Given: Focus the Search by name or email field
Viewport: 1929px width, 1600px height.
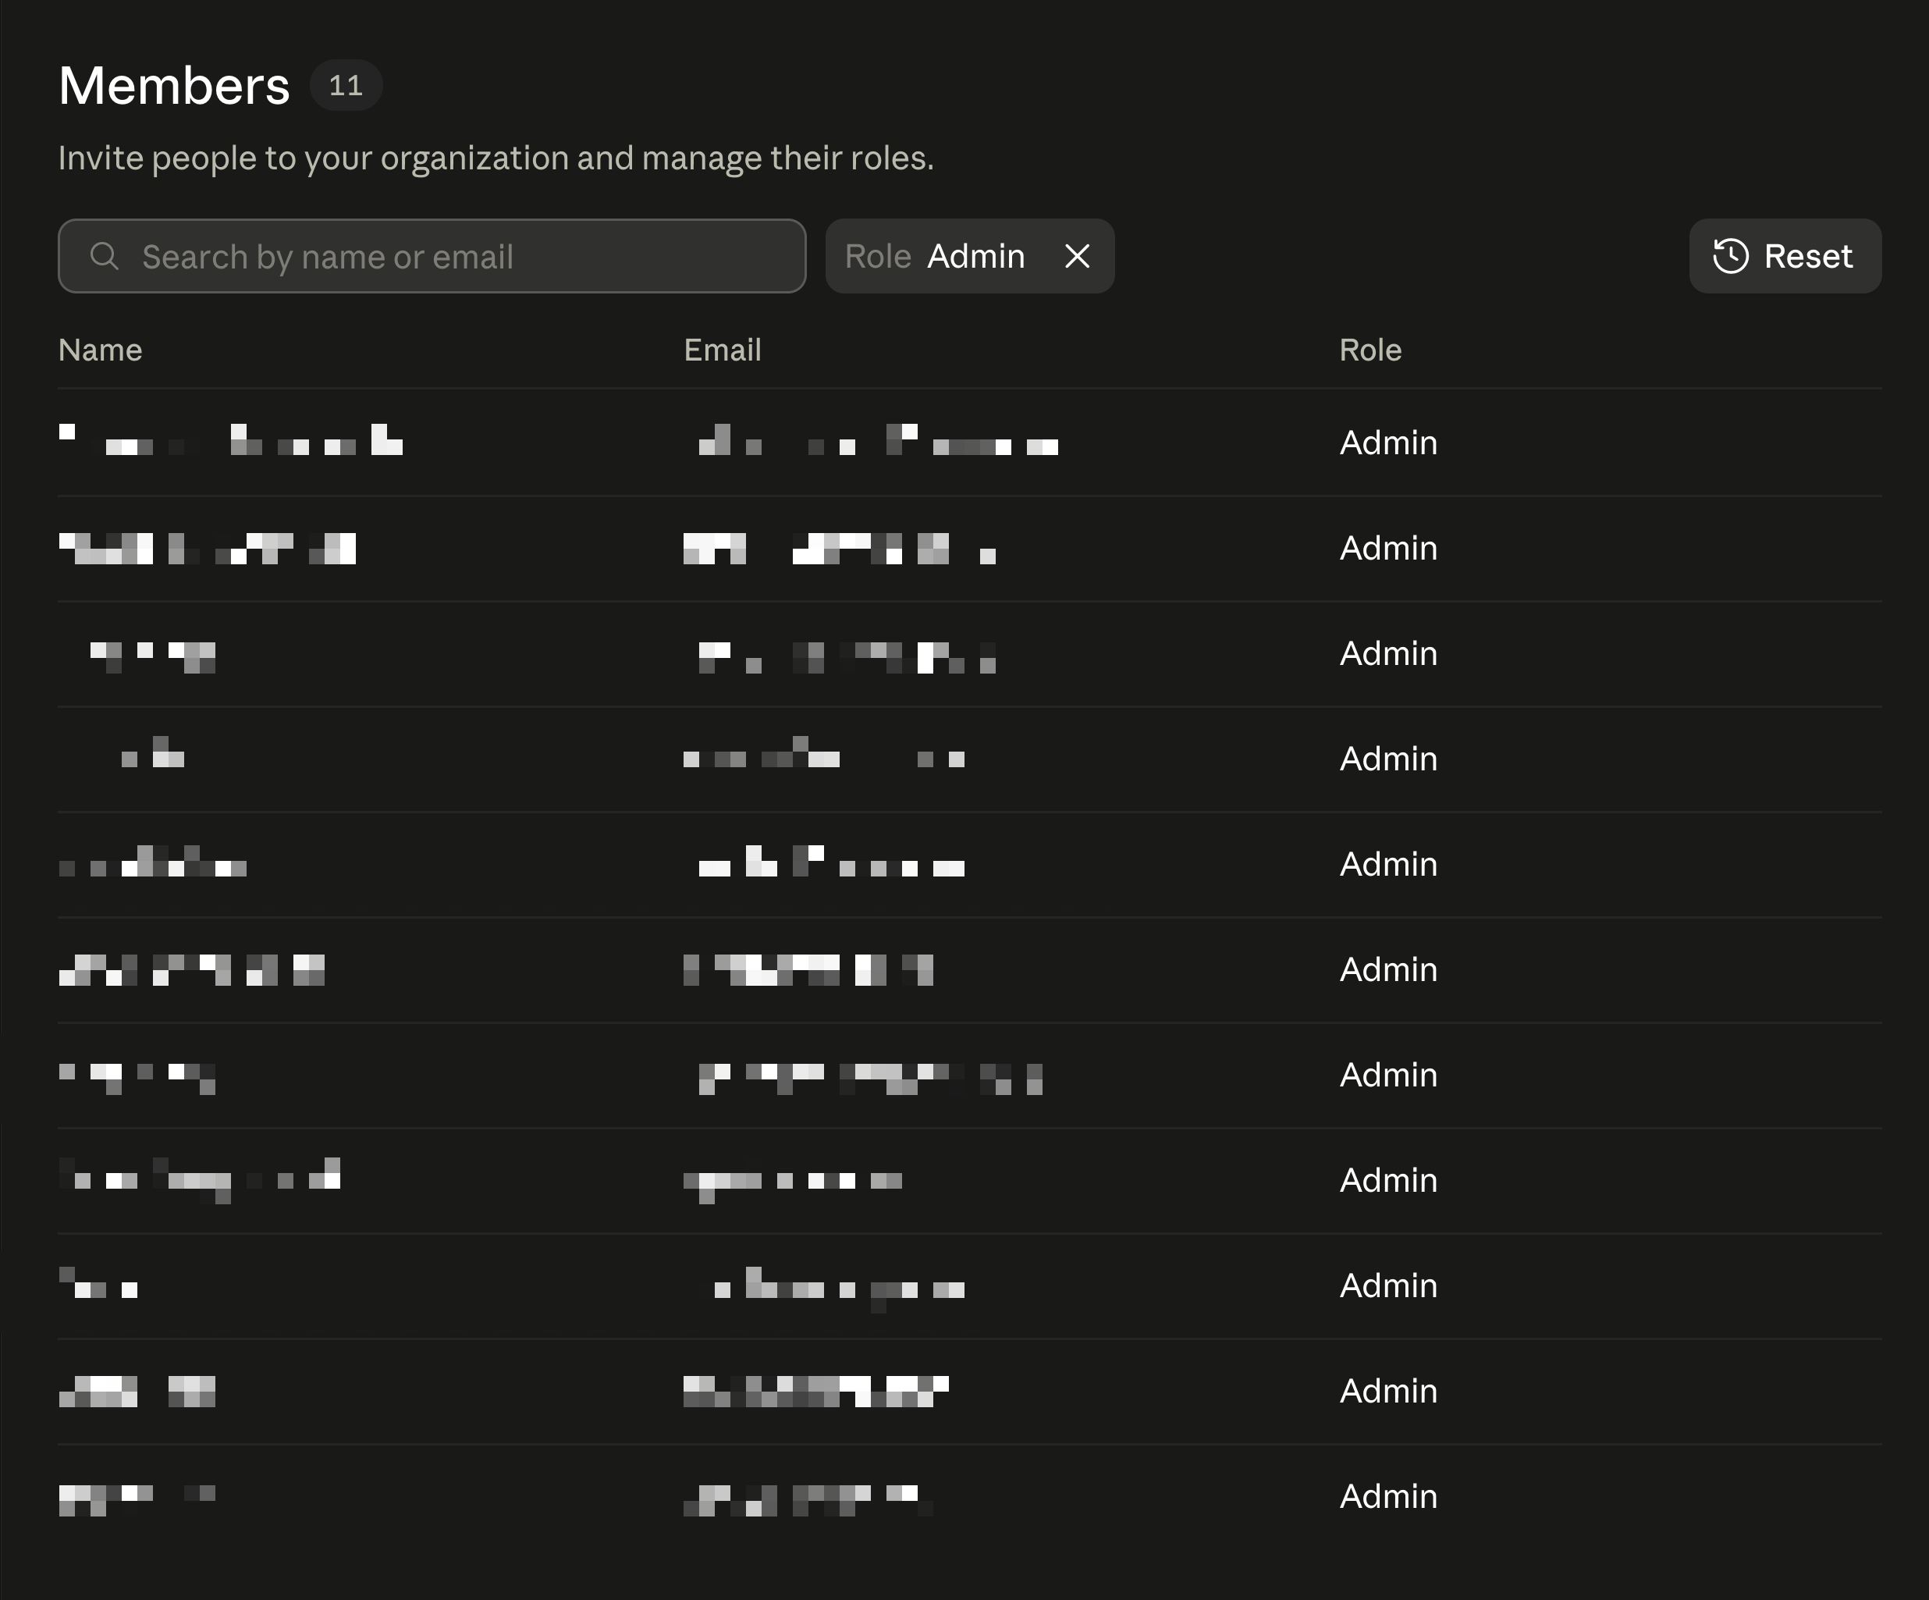Looking at the screenshot, I should 432,256.
